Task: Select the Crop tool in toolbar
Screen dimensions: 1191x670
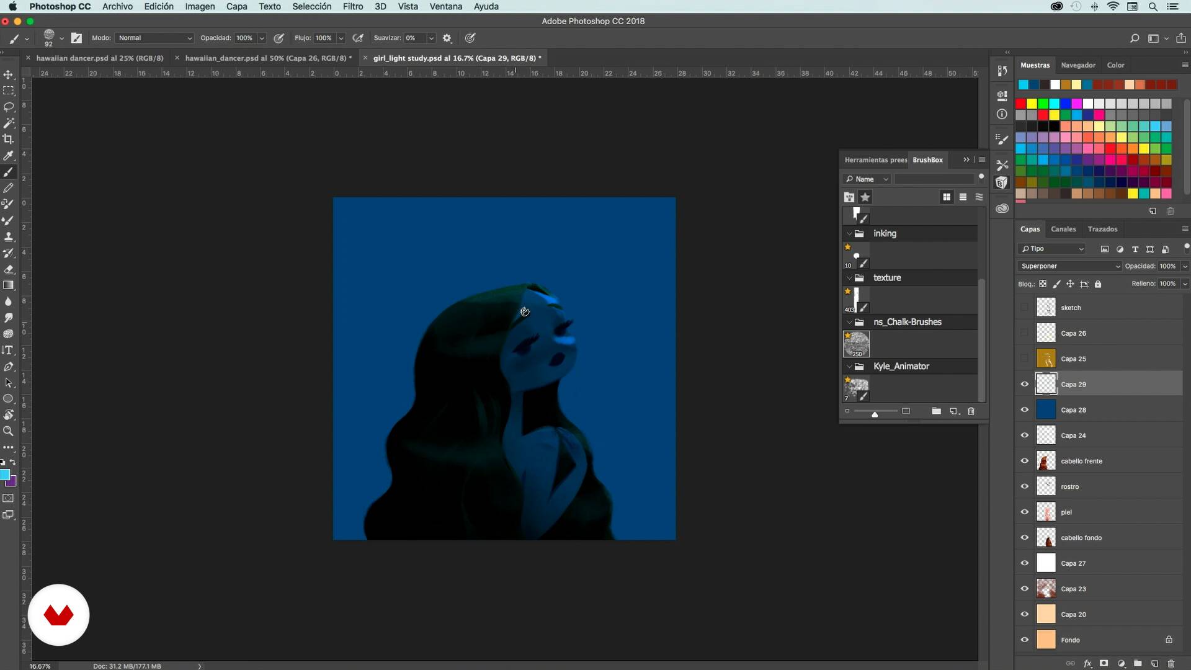Action: point(9,139)
